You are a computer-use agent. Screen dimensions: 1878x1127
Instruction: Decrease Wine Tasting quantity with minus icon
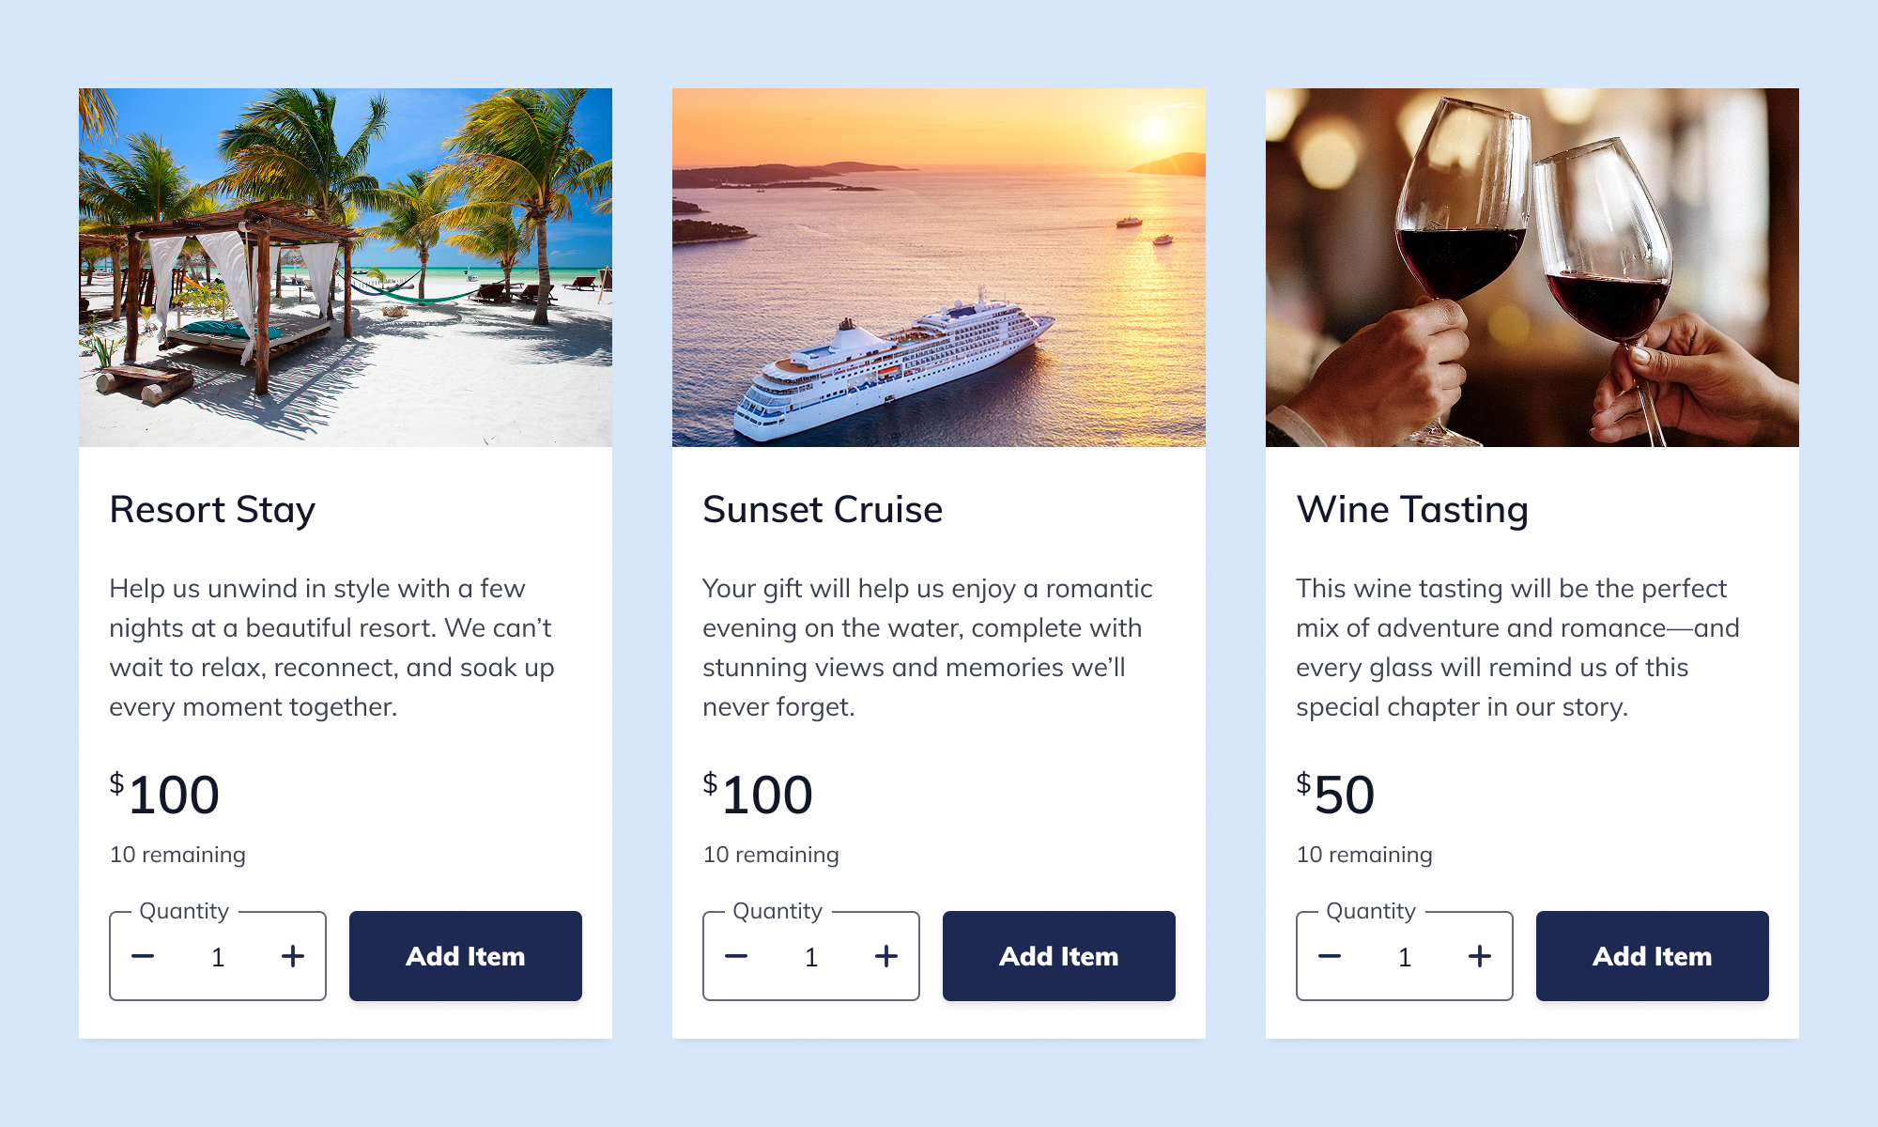(x=1330, y=956)
